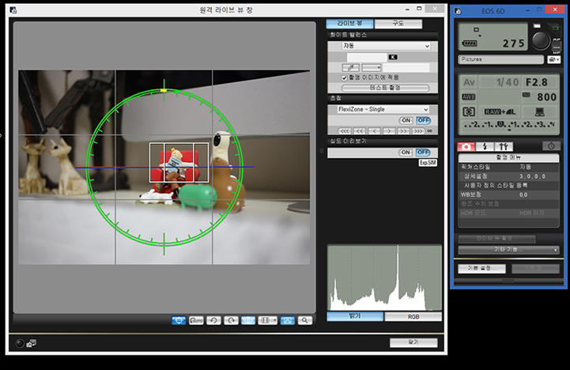Open the red camera shooting menu tab

(x=466, y=146)
